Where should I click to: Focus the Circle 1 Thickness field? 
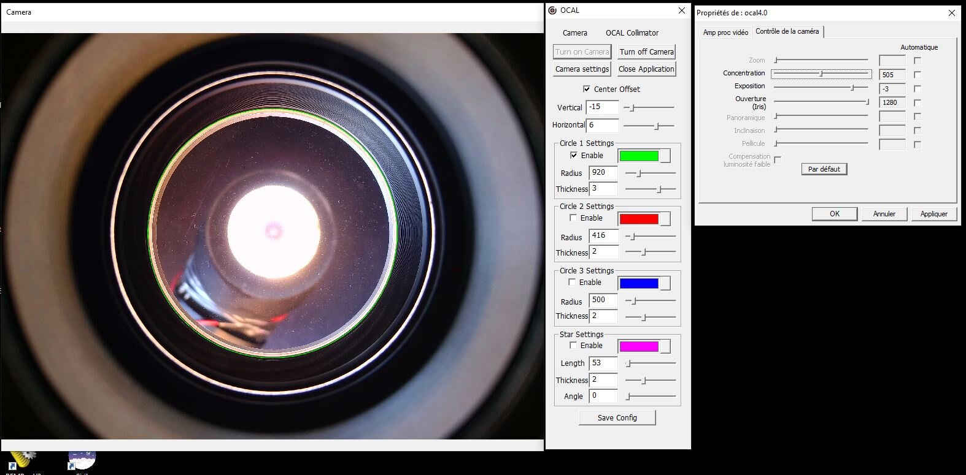click(603, 189)
